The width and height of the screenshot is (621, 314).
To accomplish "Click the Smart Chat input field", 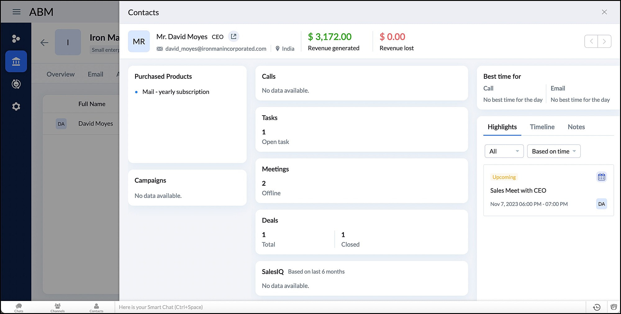I will (x=342, y=307).
